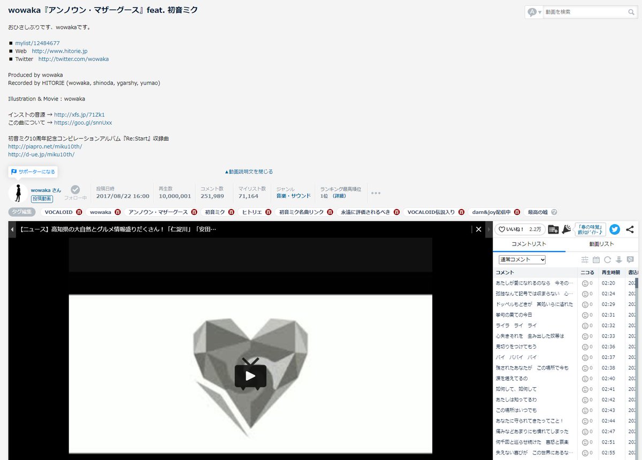Open news headline about 高知県 in ticker
This screenshot has width=642, height=460.
[118, 229]
